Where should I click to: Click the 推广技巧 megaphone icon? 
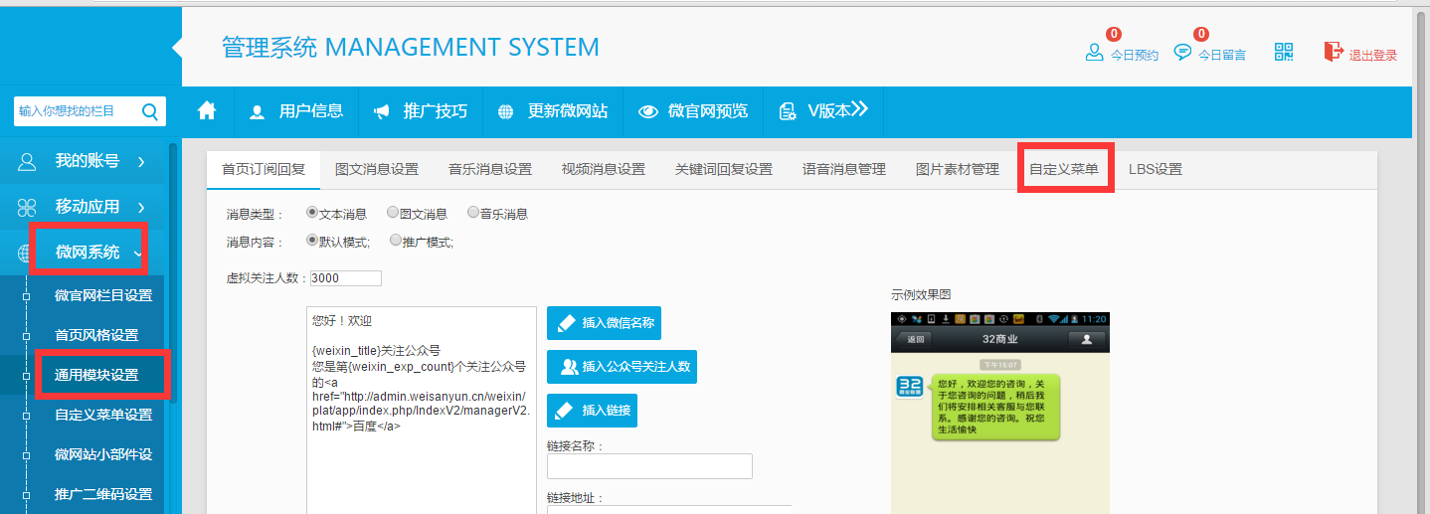381,111
